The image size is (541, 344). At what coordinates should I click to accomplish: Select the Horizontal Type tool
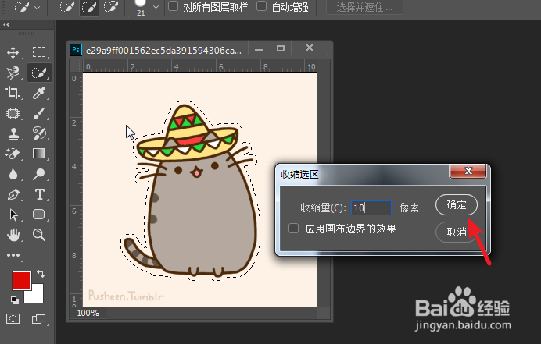pyautogui.click(x=39, y=194)
